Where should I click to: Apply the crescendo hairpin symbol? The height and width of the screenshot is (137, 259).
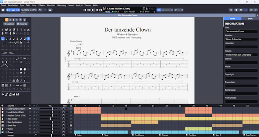tap(5, 53)
